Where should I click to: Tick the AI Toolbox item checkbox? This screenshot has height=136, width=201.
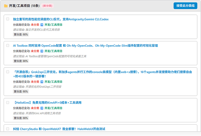(8, 45)
